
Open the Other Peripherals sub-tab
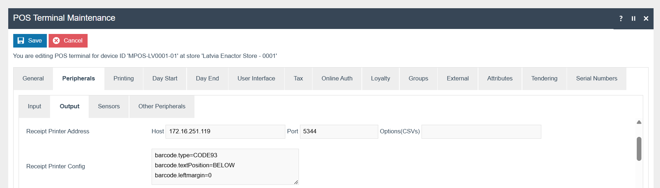click(x=162, y=107)
